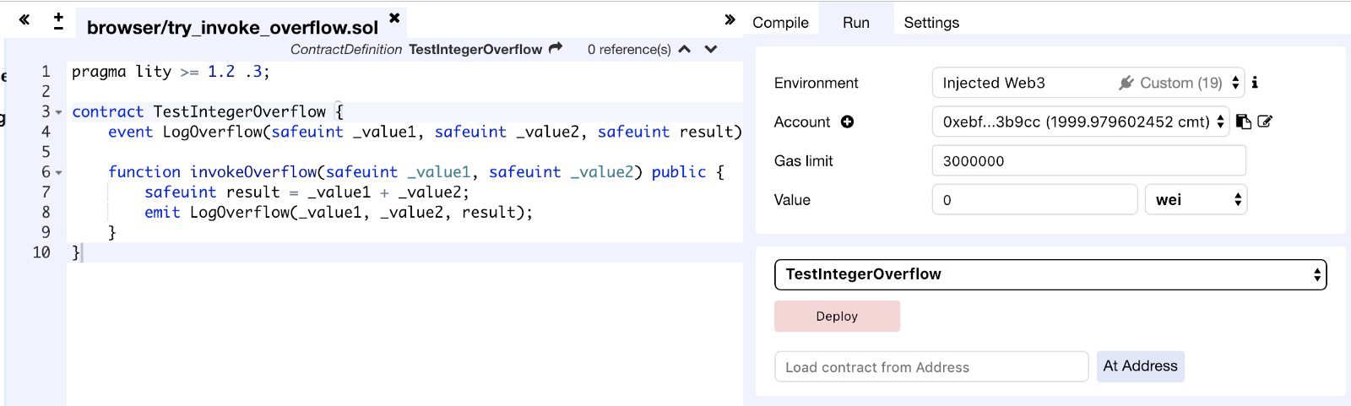Copy account address to clipboard
This screenshot has height=406, width=1351.
pyautogui.click(x=1243, y=122)
